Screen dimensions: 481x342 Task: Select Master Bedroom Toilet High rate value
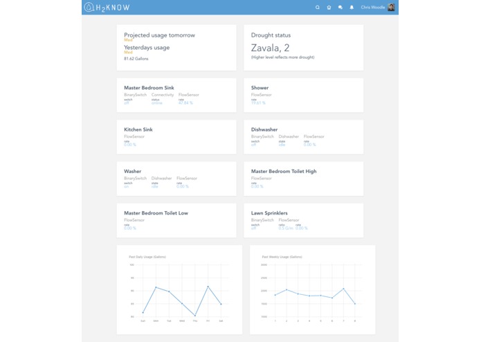tap(257, 186)
